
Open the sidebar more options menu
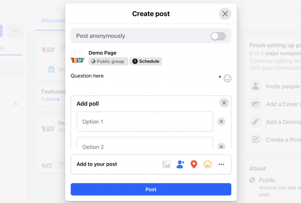click(x=15, y=31)
